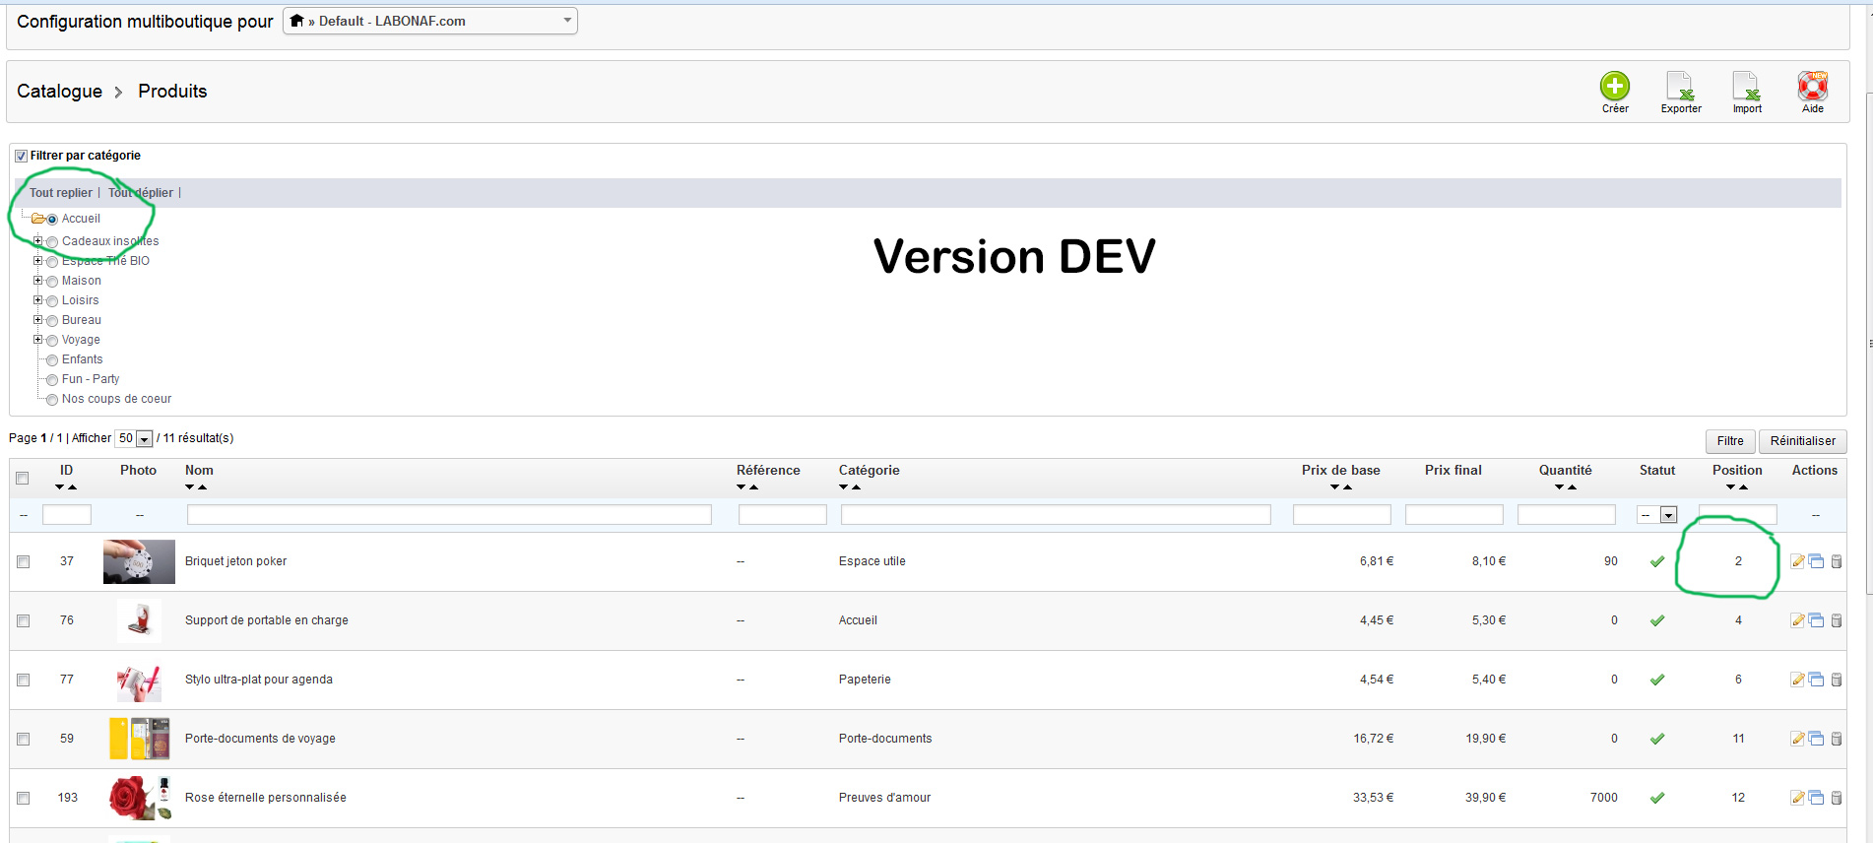Open the Aide lifebuoy icon
The height and width of the screenshot is (843, 1873).
(x=1813, y=87)
